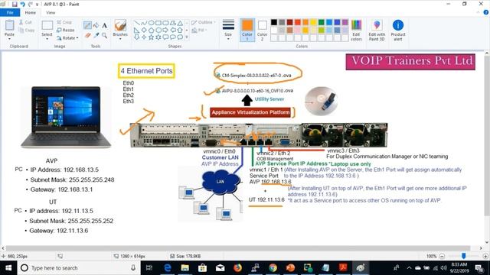Switch to the Home ribbon tab
Image resolution: width=490 pixels, height=275 pixels.
click(31, 12)
